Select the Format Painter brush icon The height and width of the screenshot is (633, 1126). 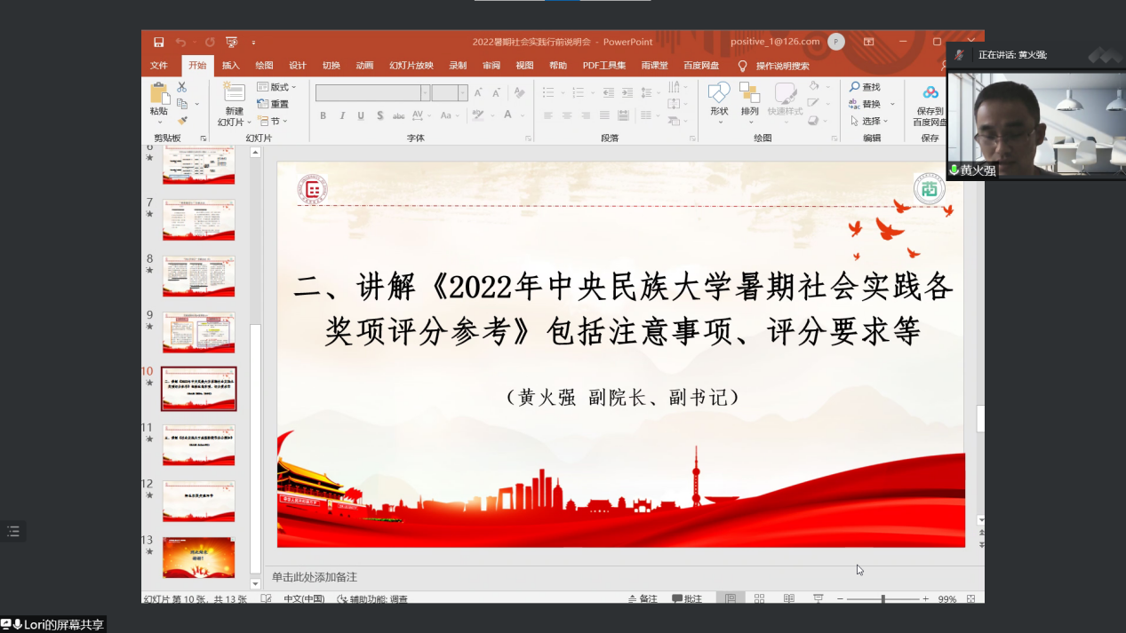182,121
